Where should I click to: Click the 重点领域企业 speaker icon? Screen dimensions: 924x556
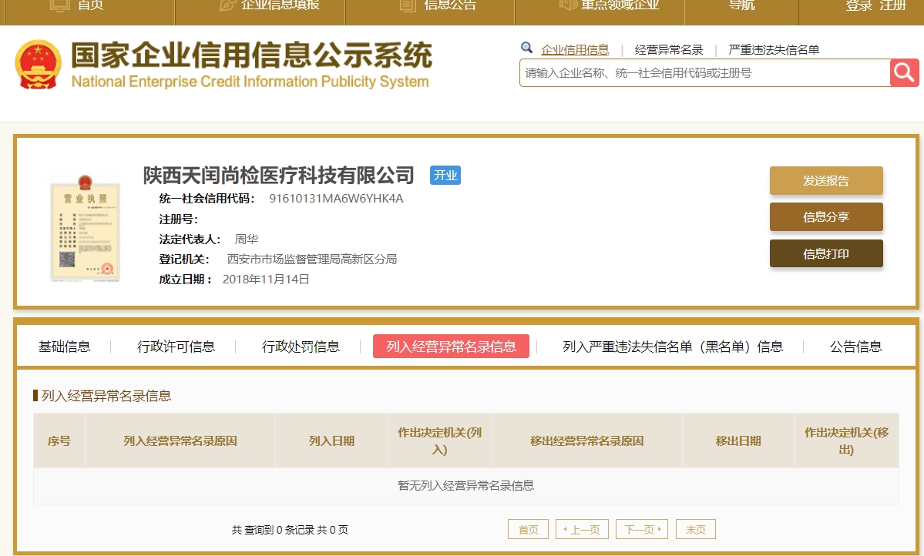point(568,5)
